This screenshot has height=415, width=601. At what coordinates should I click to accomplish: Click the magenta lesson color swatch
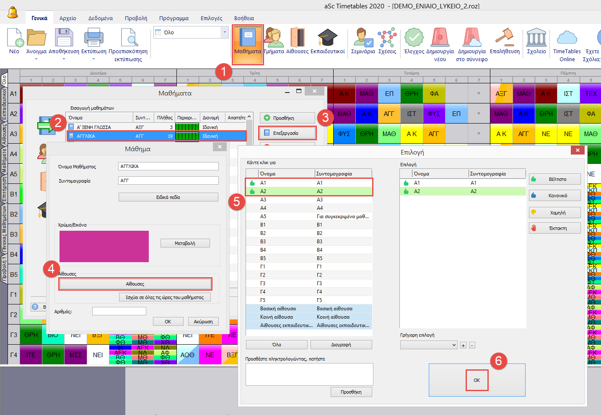[x=104, y=246]
